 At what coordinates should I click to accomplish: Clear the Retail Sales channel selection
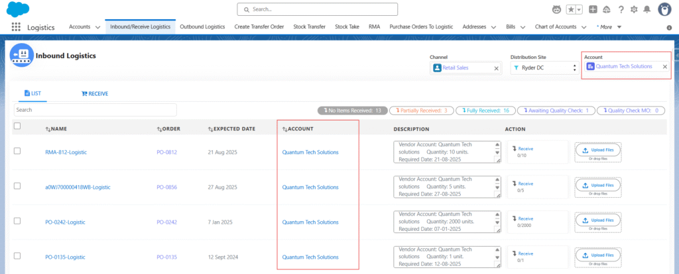496,68
